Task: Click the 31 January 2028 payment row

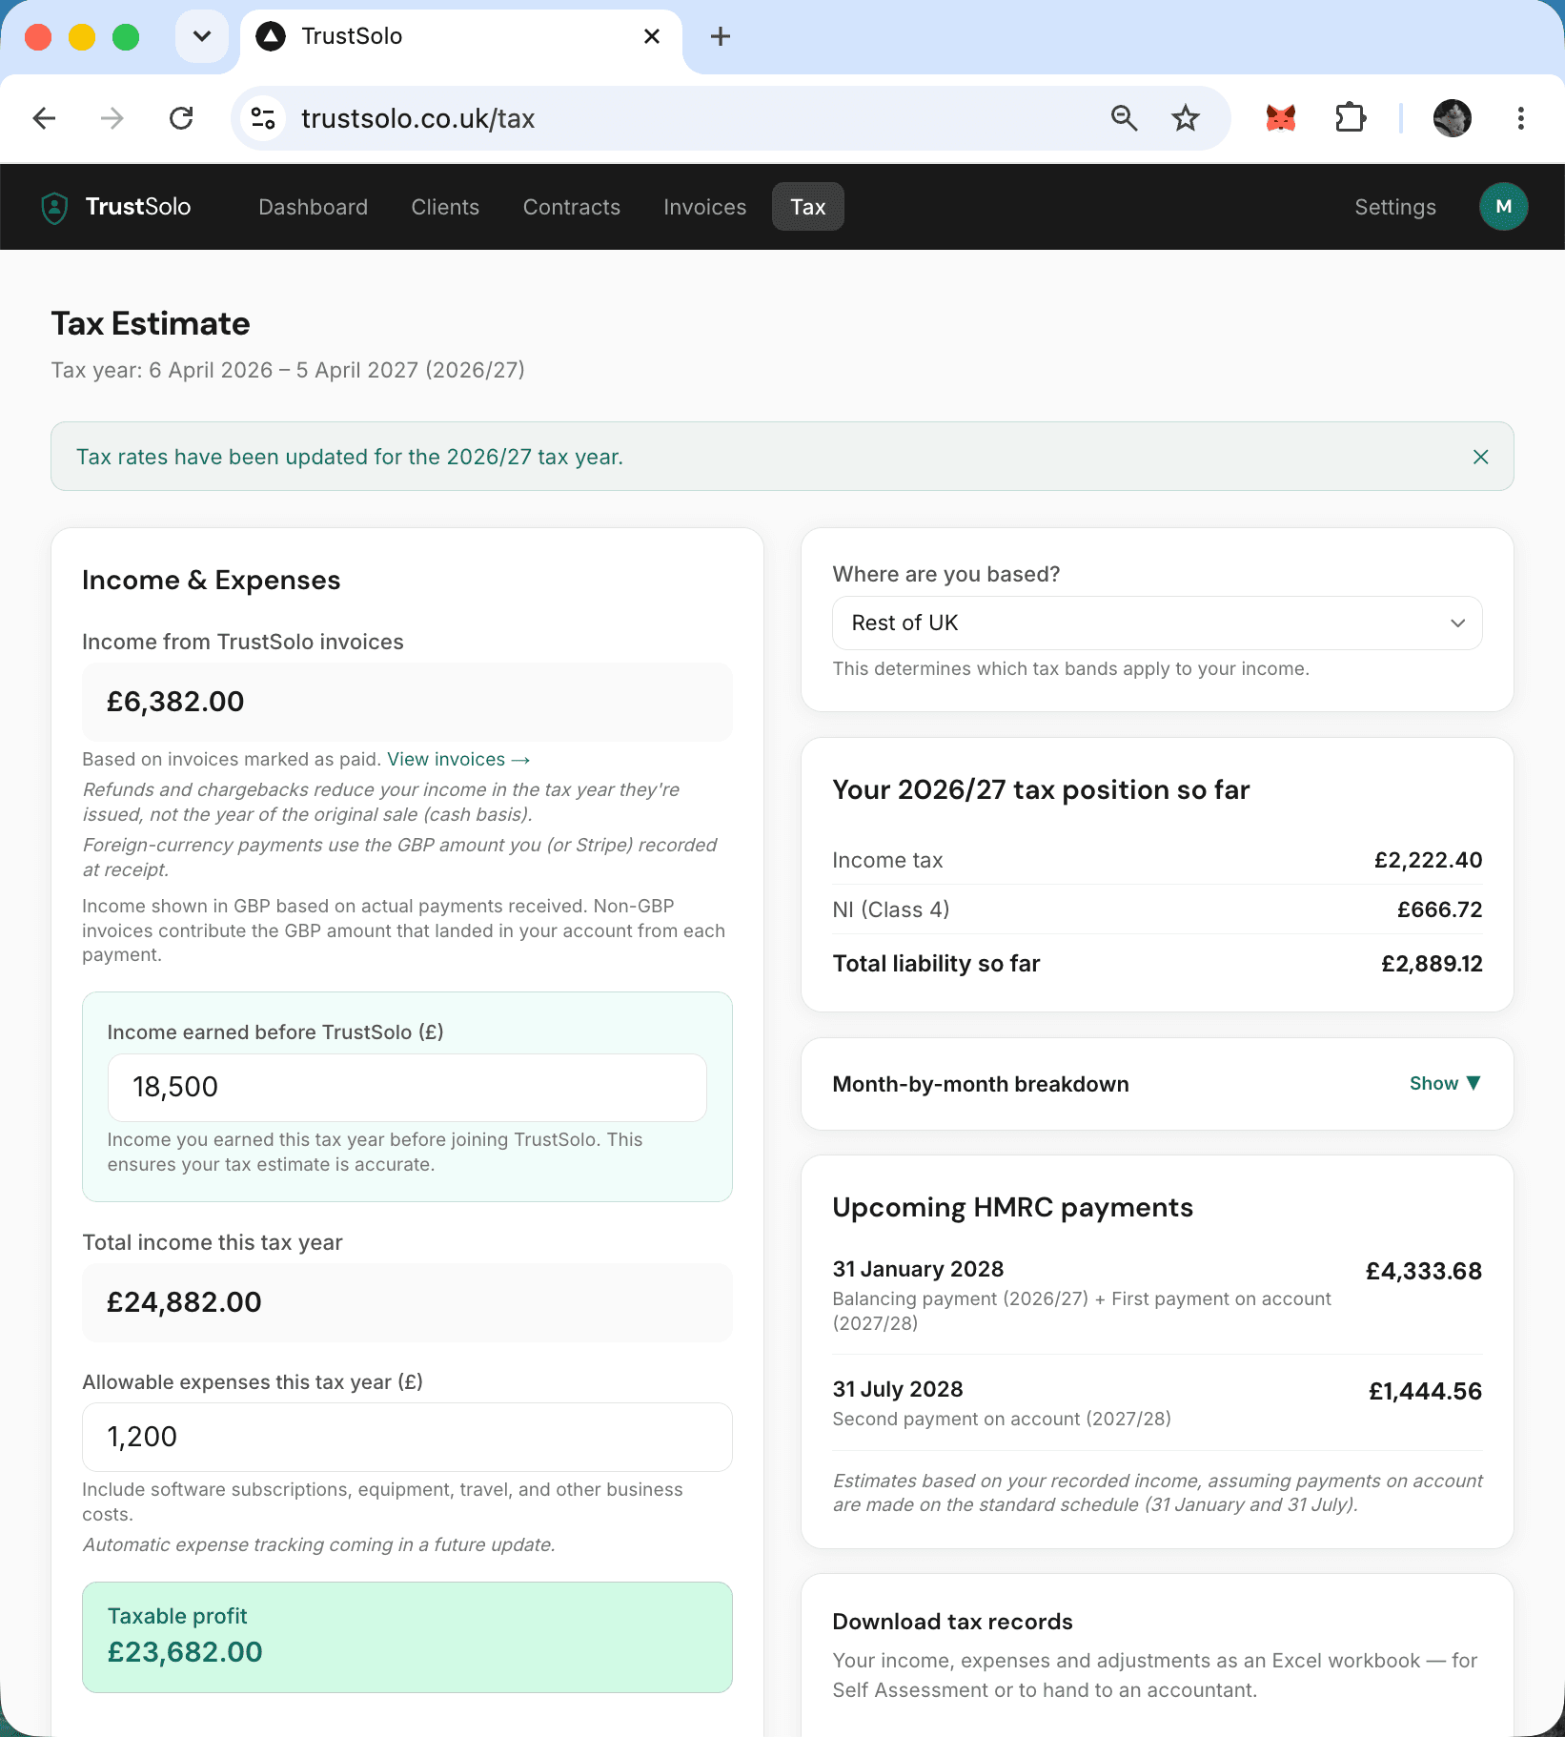Action: click(x=1157, y=1295)
